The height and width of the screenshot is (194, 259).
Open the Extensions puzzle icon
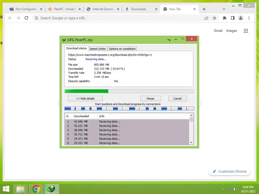[225, 18]
